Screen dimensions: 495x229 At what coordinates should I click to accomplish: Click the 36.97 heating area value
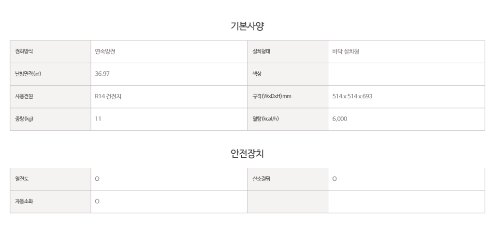pyautogui.click(x=102, y=74)
